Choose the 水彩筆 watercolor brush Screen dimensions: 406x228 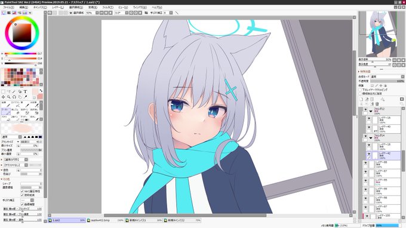pos(35,104)
